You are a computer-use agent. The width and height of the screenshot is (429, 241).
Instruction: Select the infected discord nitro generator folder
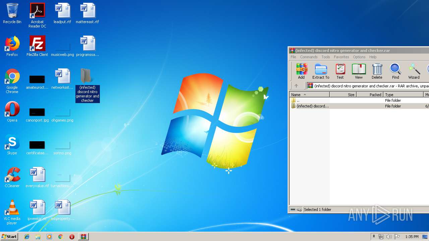[87, 85]
